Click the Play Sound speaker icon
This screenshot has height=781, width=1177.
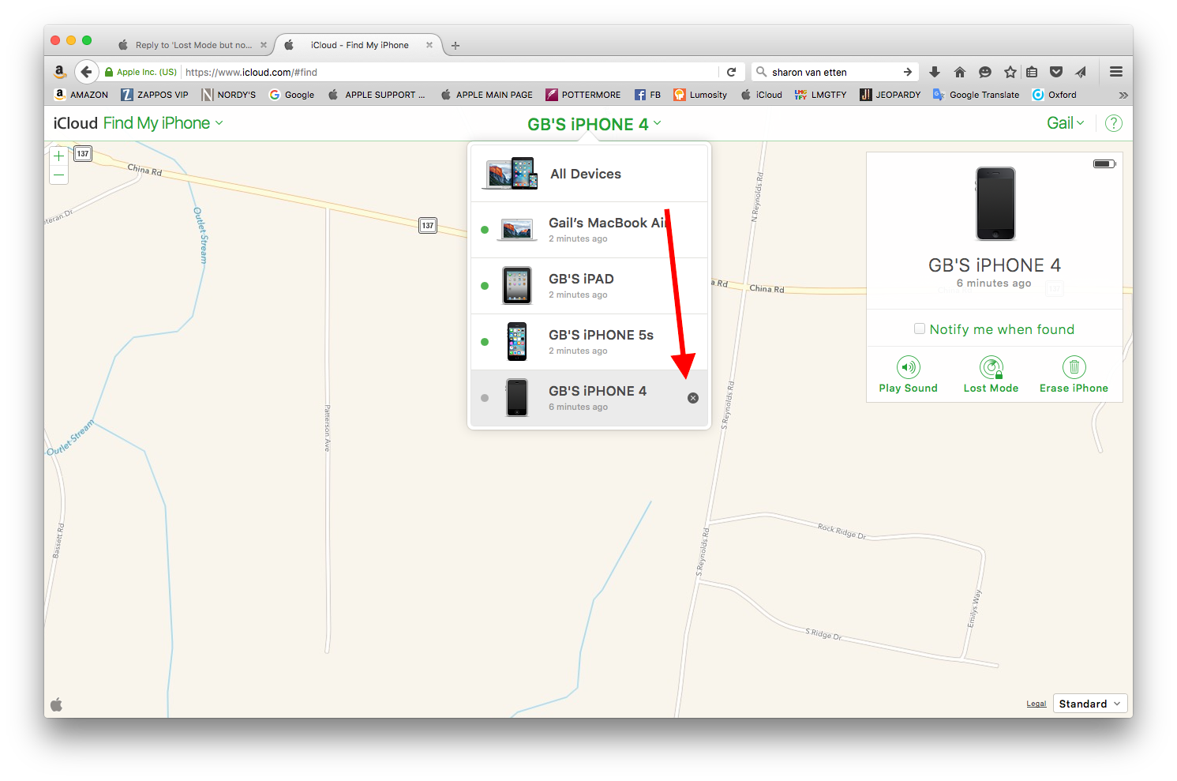click(909, 367)
